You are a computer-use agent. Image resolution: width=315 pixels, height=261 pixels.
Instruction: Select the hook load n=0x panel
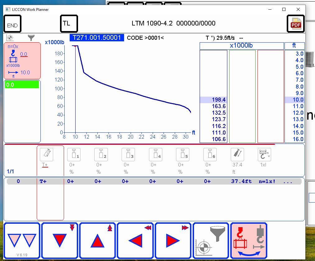point(22,61)
